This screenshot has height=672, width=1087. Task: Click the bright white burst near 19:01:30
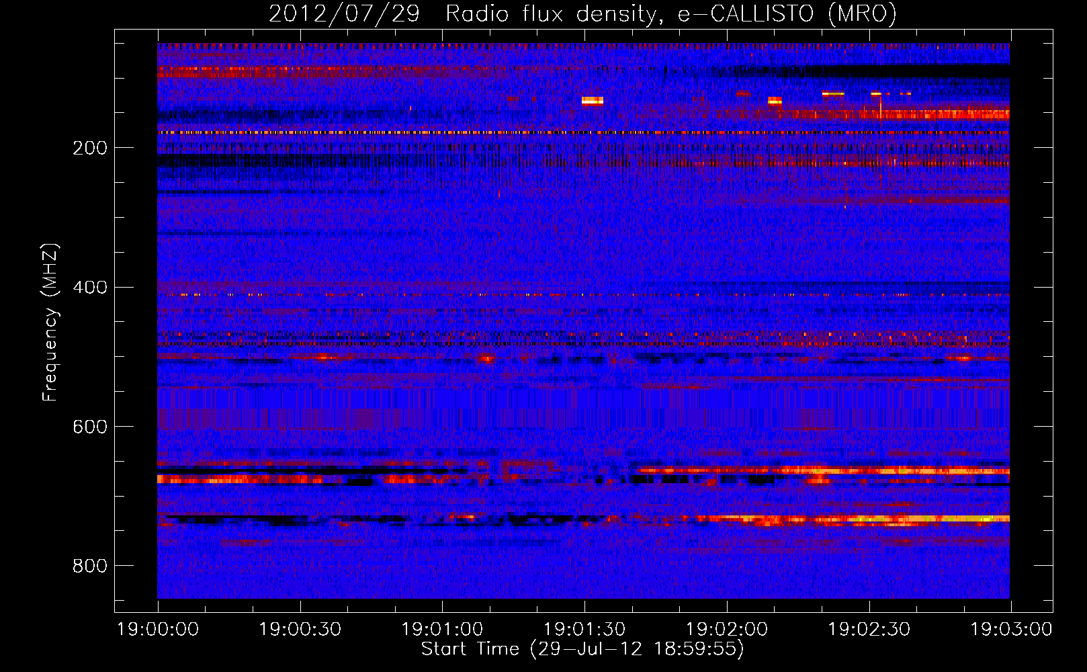(593, 101)
